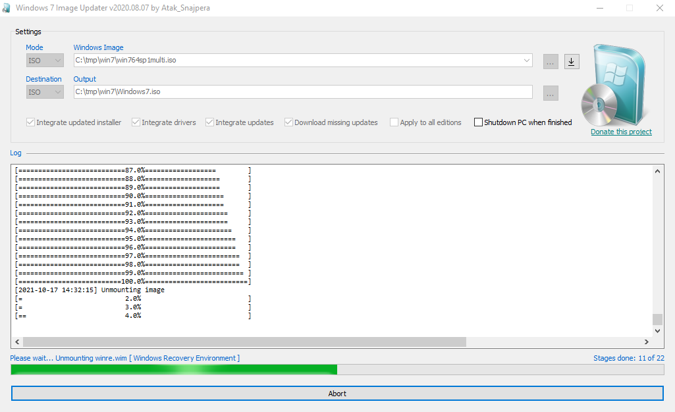Click the log scroll up arrow
The height and width of the screenshot is (412, 675).
[x=657, y=171]
